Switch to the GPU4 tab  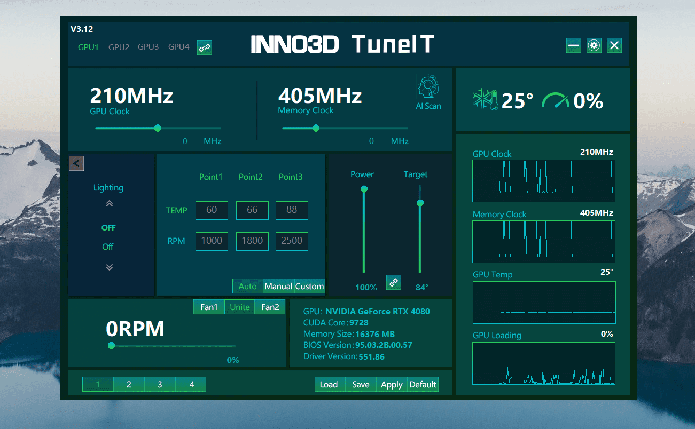[178, 47]
